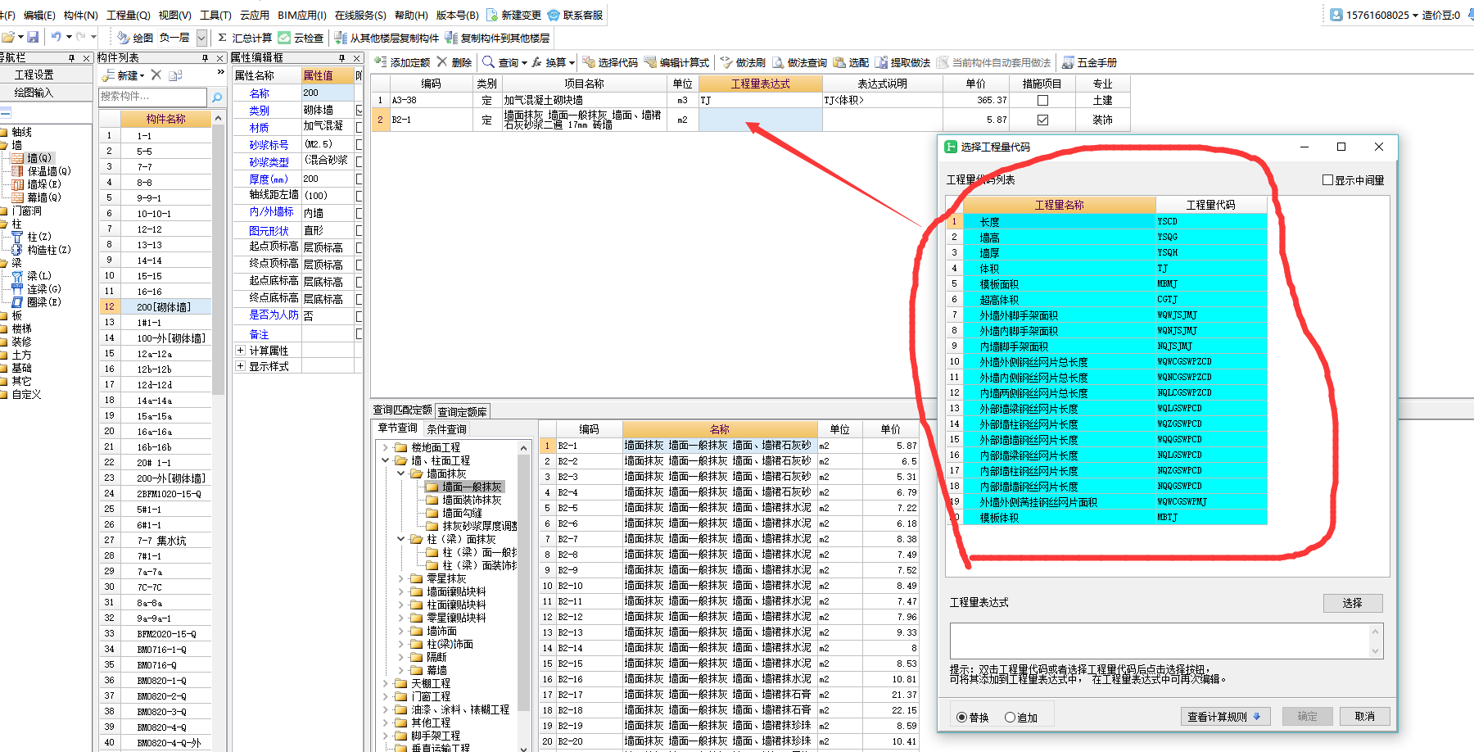Expand 天棚工程 chapter node
The image size is (1474, 752).
coord(386,683)
